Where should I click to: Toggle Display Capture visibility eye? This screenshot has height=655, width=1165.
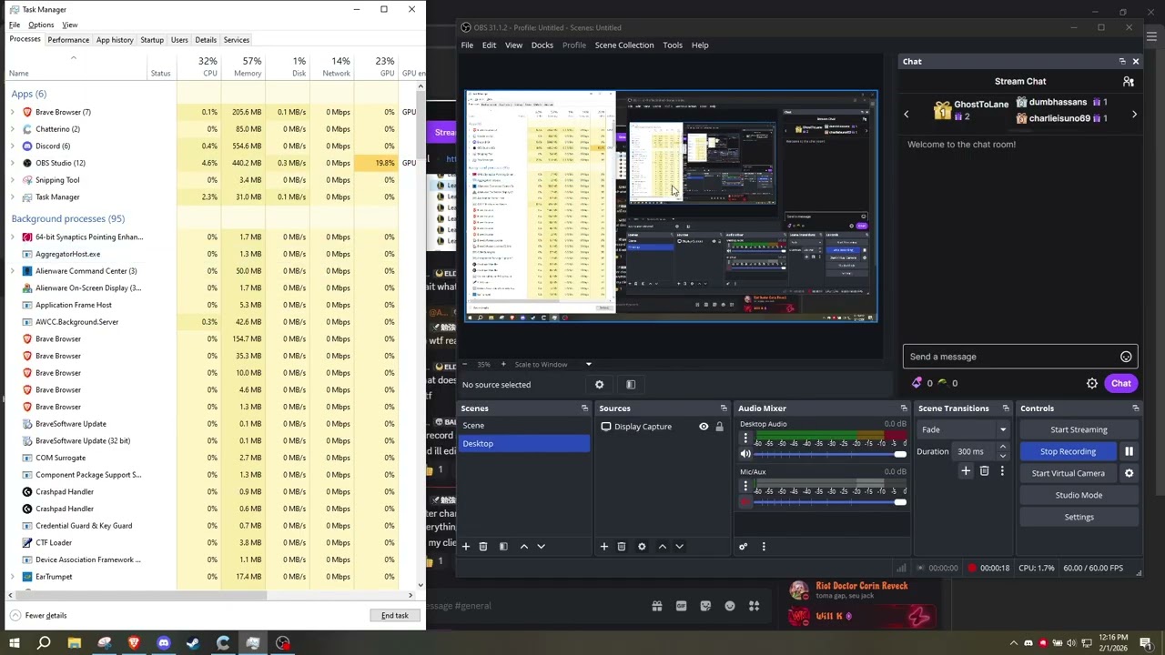tap(704, 427)
